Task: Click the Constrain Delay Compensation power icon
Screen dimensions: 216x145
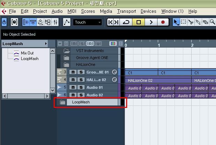Action: click(4, 22)
